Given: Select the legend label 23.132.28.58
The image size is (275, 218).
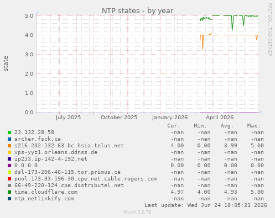Looking at the screenshot, I should [34, 132].
